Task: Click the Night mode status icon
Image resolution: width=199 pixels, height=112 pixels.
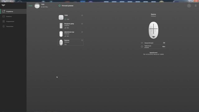Action: [59, 6]
